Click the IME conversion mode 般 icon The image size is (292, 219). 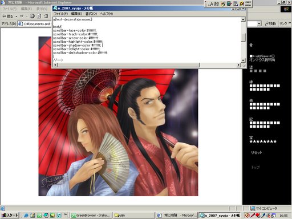[x=217, y=4]
